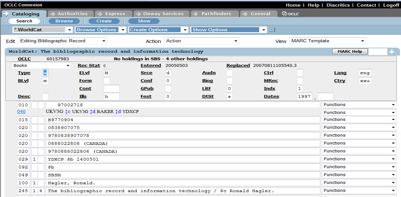Open Functions dropdown for the 245 field
This screenshot has height=197, width=401.
359,190
